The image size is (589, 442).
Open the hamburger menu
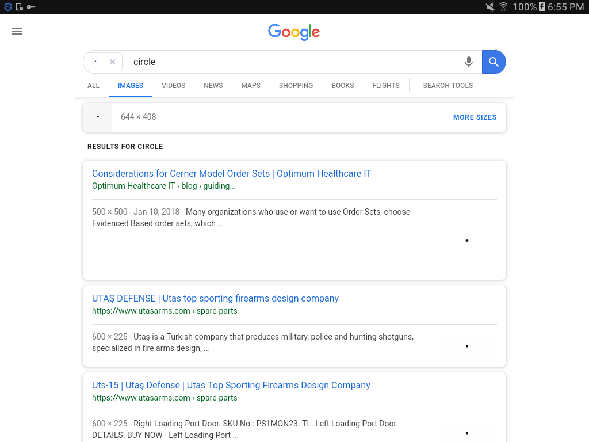click(17, 31)
